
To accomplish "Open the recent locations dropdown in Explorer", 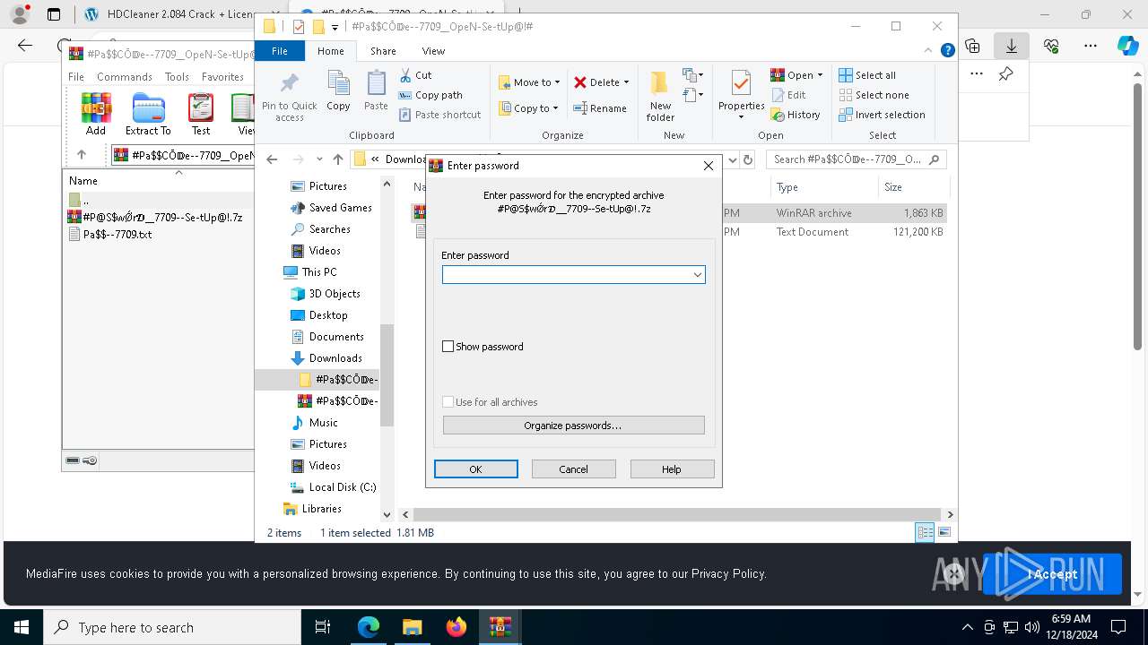I will pyautogui.click(x=318, y=159).
